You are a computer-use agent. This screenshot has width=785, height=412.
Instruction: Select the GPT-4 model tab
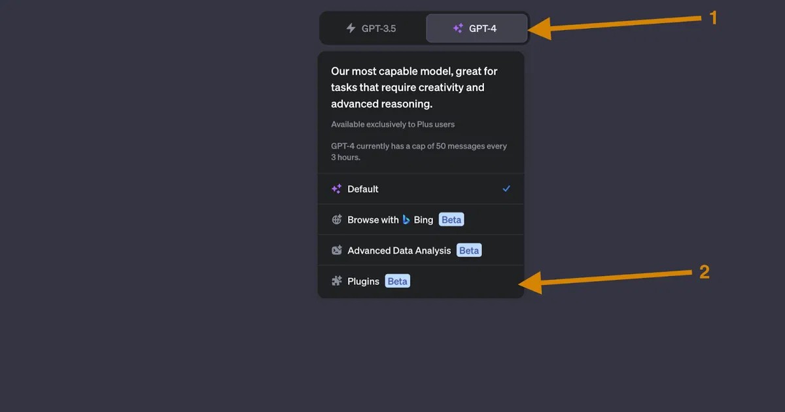(x=476, y=28)
